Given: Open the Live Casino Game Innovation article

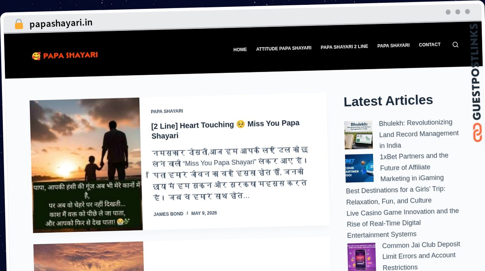Looking at the screenshot, I should pyautogui.click(x=403, y=222).
